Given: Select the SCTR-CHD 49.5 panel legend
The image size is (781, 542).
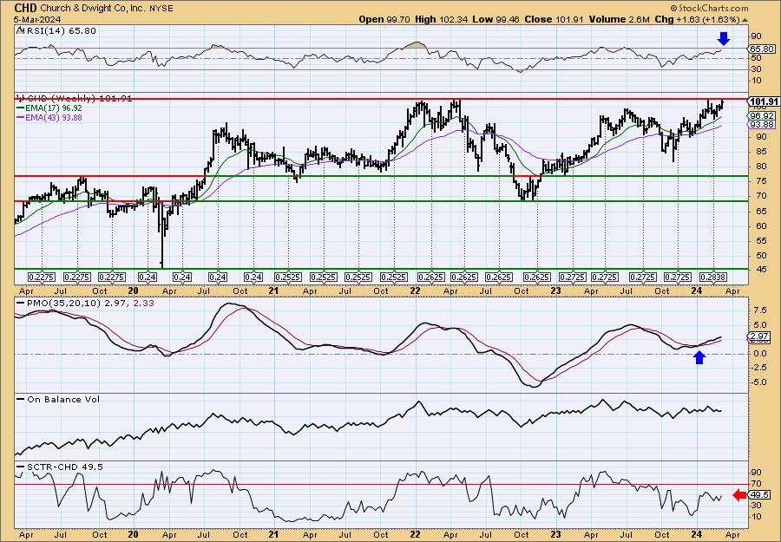Looking at the screenshot, I should pos(60,467).
